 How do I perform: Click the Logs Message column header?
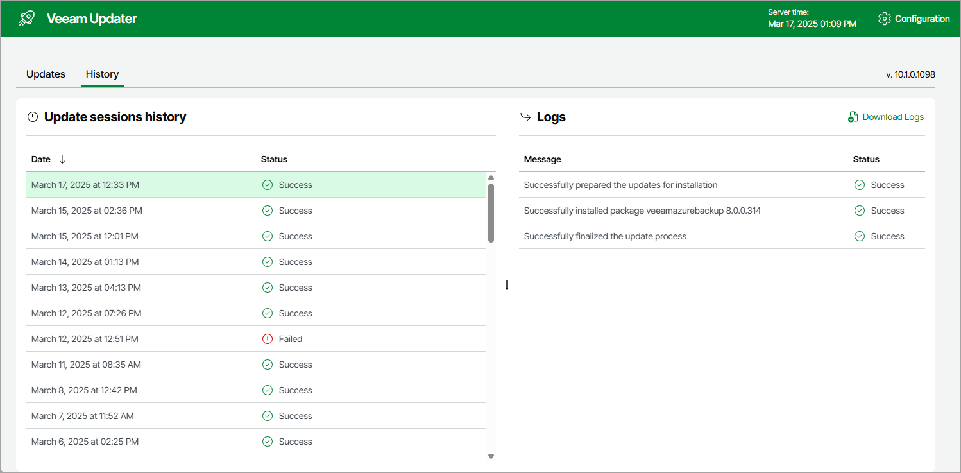point(542,159)
